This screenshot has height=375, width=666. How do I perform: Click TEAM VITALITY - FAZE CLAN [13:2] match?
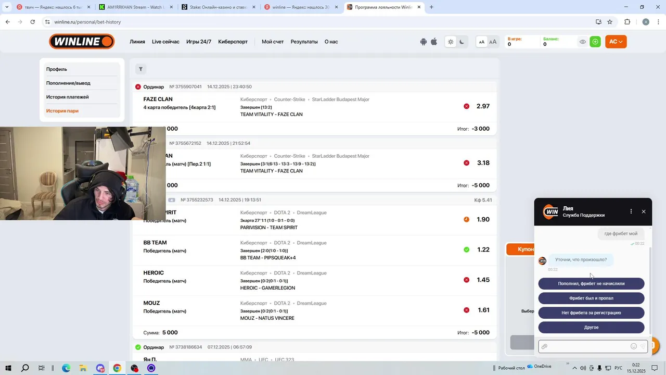point(271,115)
